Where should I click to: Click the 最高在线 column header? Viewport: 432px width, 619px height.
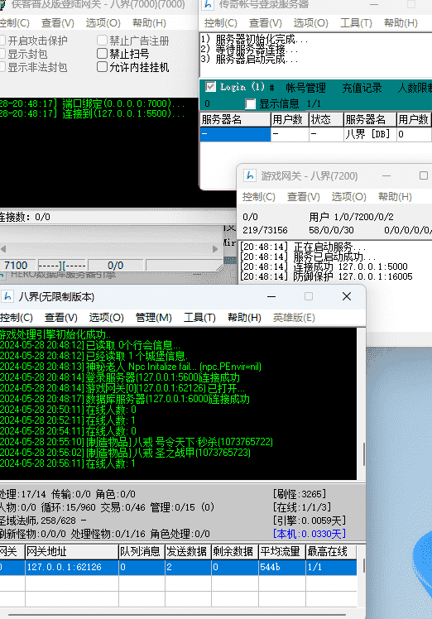point(331,551)
